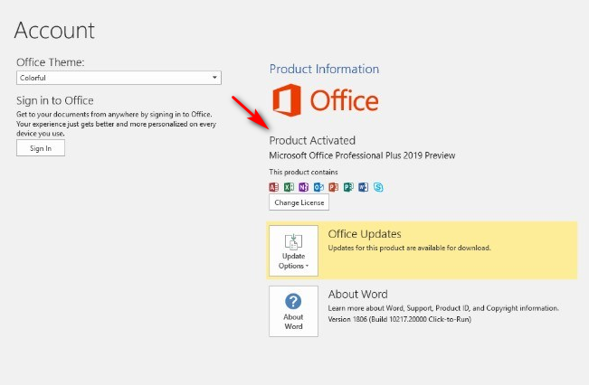Image resolution: width=589 pixels, height=385 pixels.
Task: Click the OneNote app icon
Action: tap(303, 187)
